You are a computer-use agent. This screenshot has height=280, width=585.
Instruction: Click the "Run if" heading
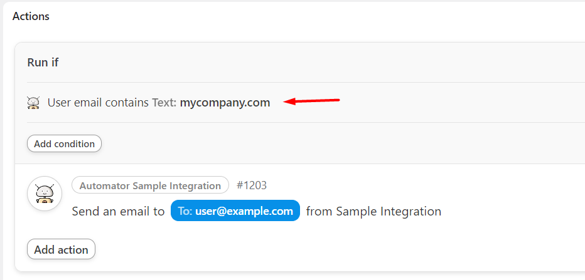tap(43, 63)
